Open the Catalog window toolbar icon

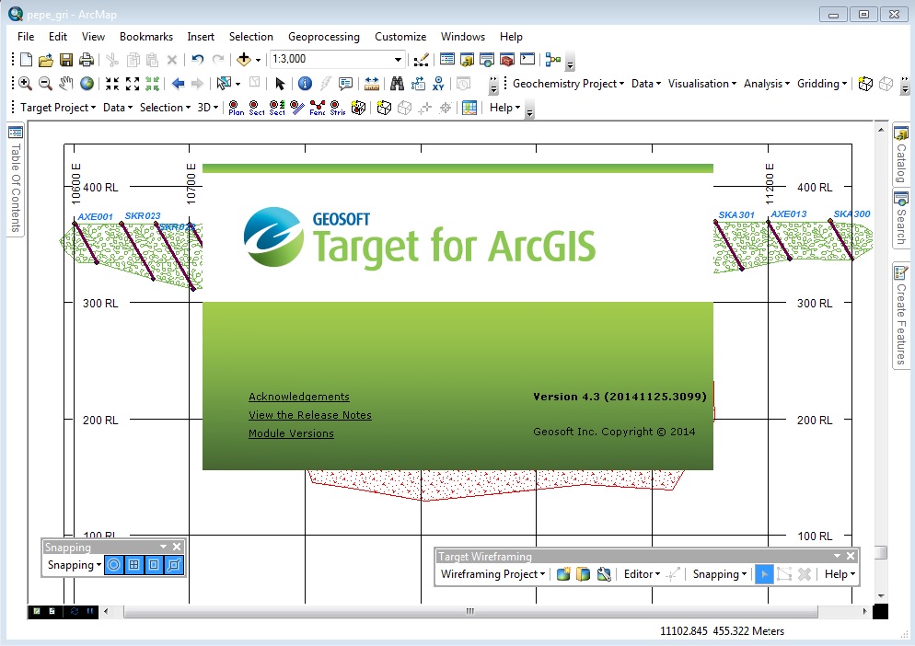[467, 59]
